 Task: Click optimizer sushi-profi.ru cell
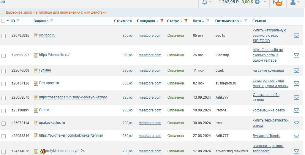(x=226, y=83)
